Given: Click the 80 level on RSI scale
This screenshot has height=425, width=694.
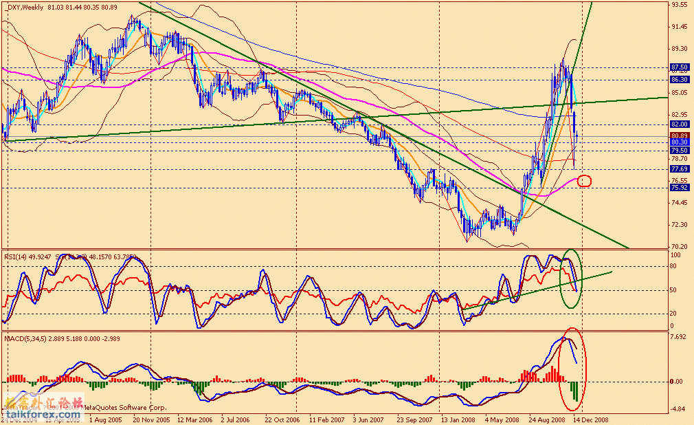Looking at the screenshot, I should pyautogui.click(x=674, y=267).
